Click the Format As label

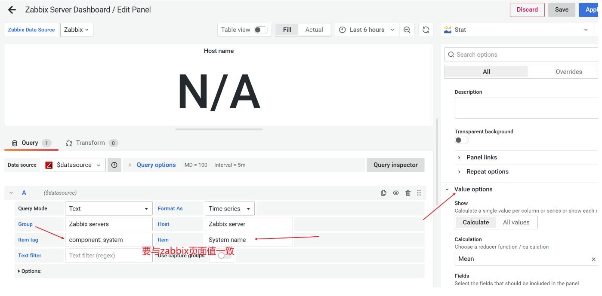pyautogui.click(x=170, y=209)
